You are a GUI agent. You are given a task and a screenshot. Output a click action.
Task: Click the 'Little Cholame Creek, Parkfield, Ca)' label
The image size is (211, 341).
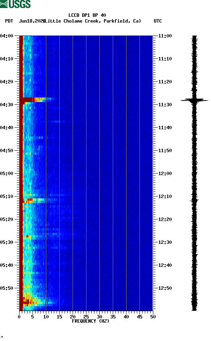click(x=93, y=21)
